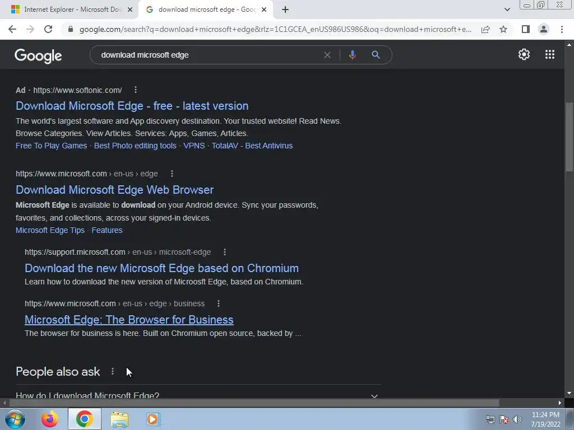Open Windows Media Player from taskbar
The image size is (574, 430).
point(153,419)
